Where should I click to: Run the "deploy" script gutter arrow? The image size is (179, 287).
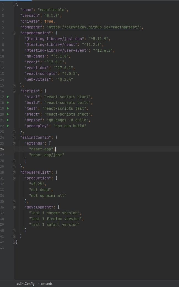(x=8, y=120)
